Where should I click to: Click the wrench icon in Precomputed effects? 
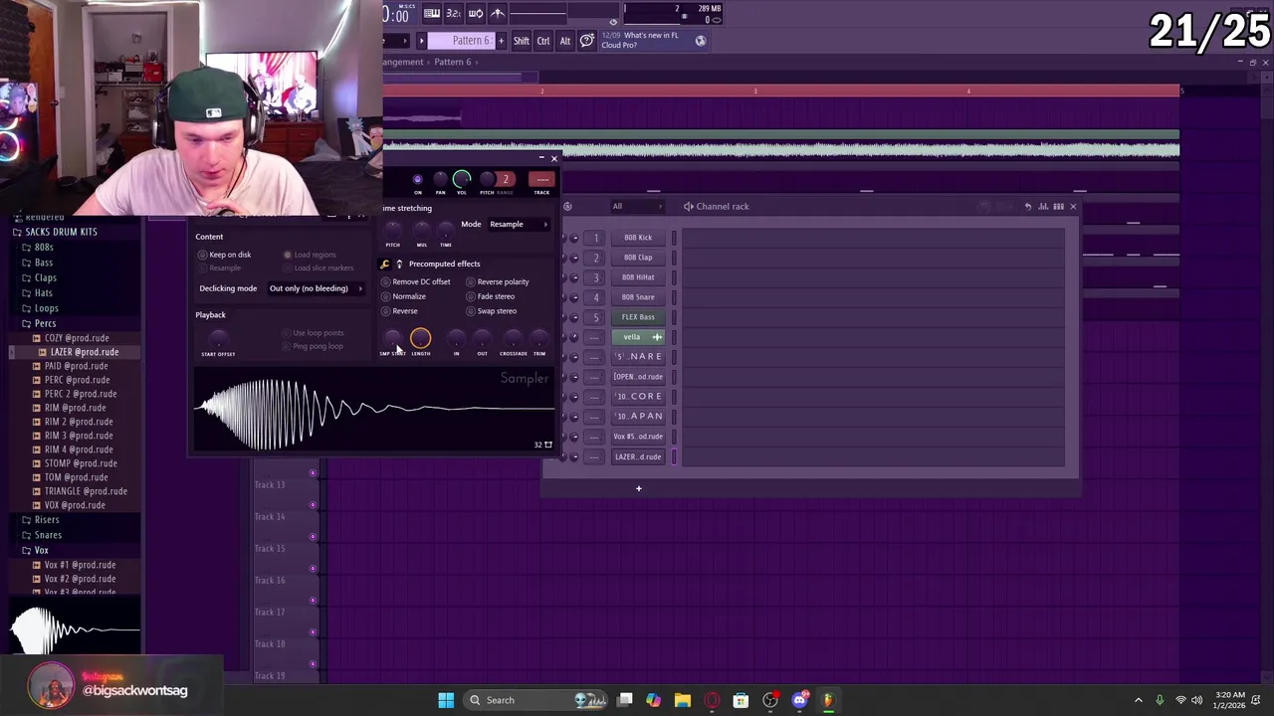[385, 264]
